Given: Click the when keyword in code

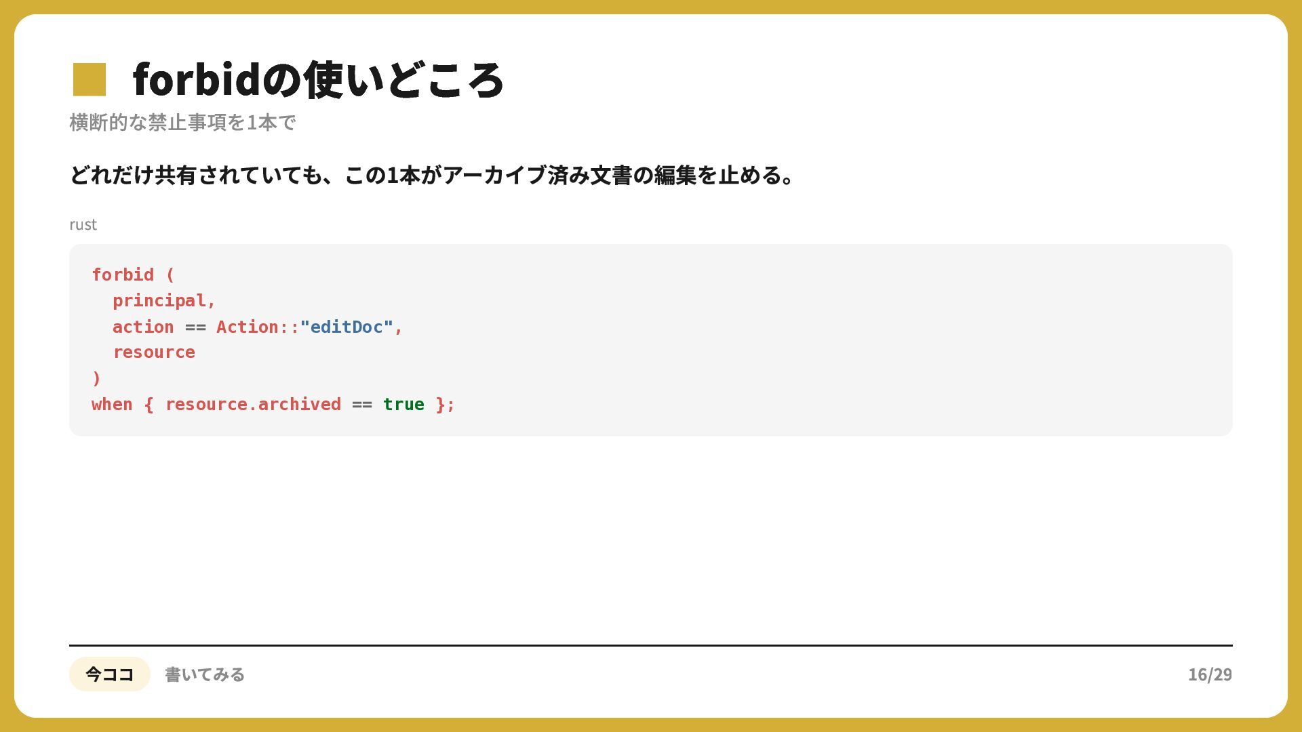Looking at the screenshot, I should (x=112, y=404).
